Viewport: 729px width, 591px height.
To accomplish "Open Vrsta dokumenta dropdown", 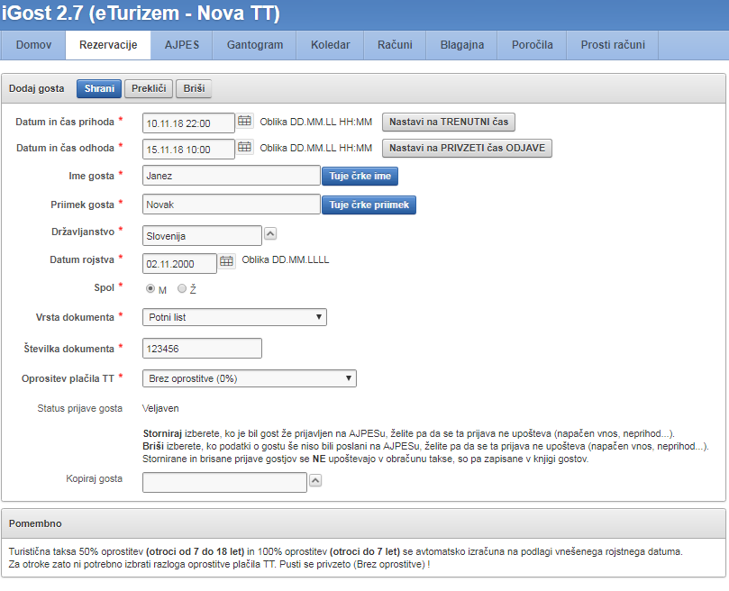I will point(234,317).
